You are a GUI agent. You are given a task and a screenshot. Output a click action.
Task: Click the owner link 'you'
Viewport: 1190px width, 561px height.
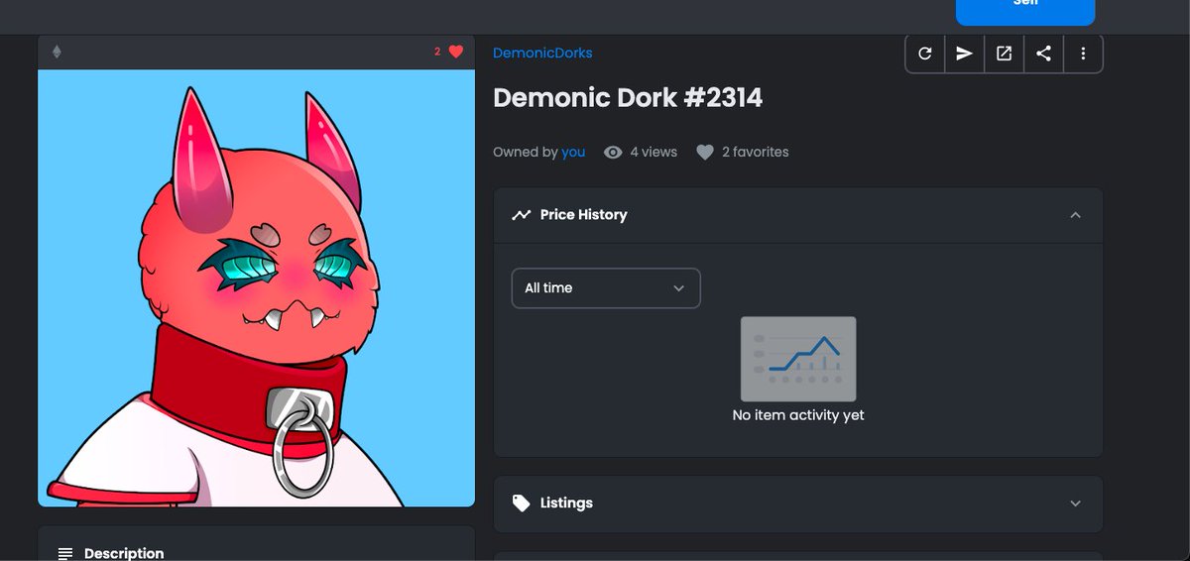(x=573, y=152)
